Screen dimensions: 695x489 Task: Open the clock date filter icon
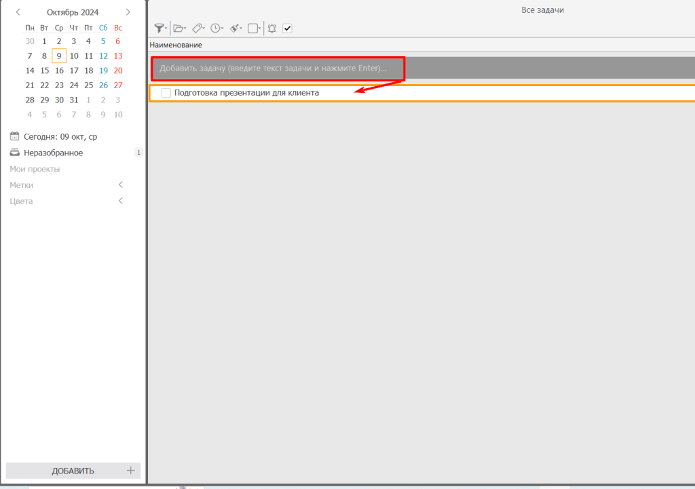pyautogui.click(x=216, y=28)
